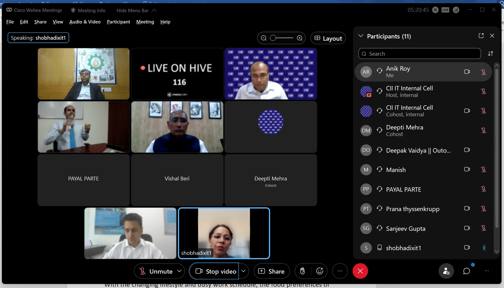The width and height of the screenshot is (504, 288).
Task: Click the participants panel icon
Action: (446, 271)
